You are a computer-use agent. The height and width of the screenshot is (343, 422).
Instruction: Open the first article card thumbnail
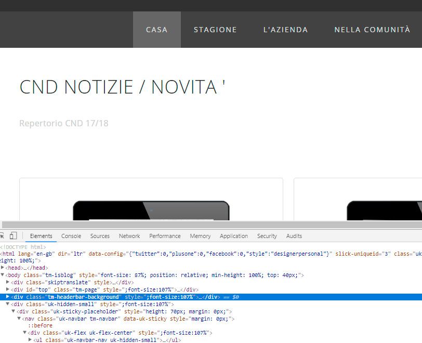pyautogui.click(x=151, y=210)
